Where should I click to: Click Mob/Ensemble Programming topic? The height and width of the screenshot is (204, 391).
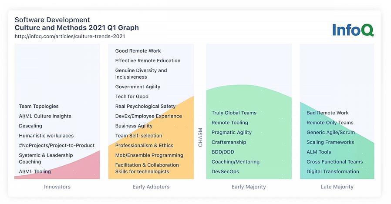149,155
